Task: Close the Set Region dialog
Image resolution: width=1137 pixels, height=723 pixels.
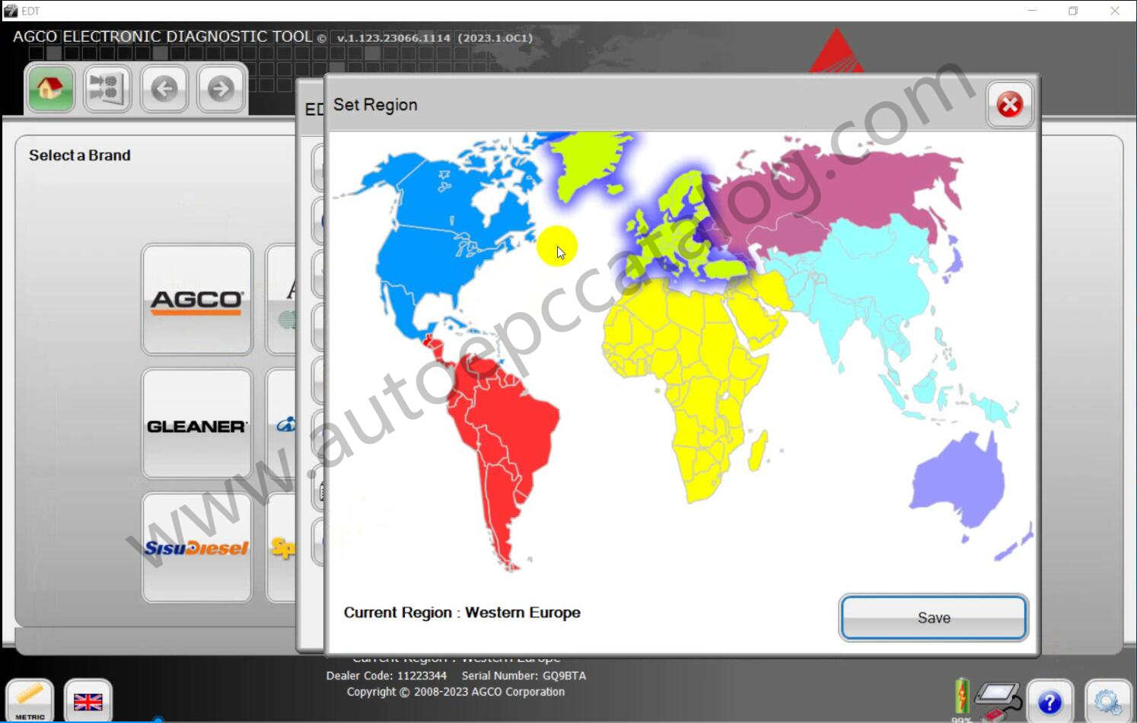Action: [1009, 104]
